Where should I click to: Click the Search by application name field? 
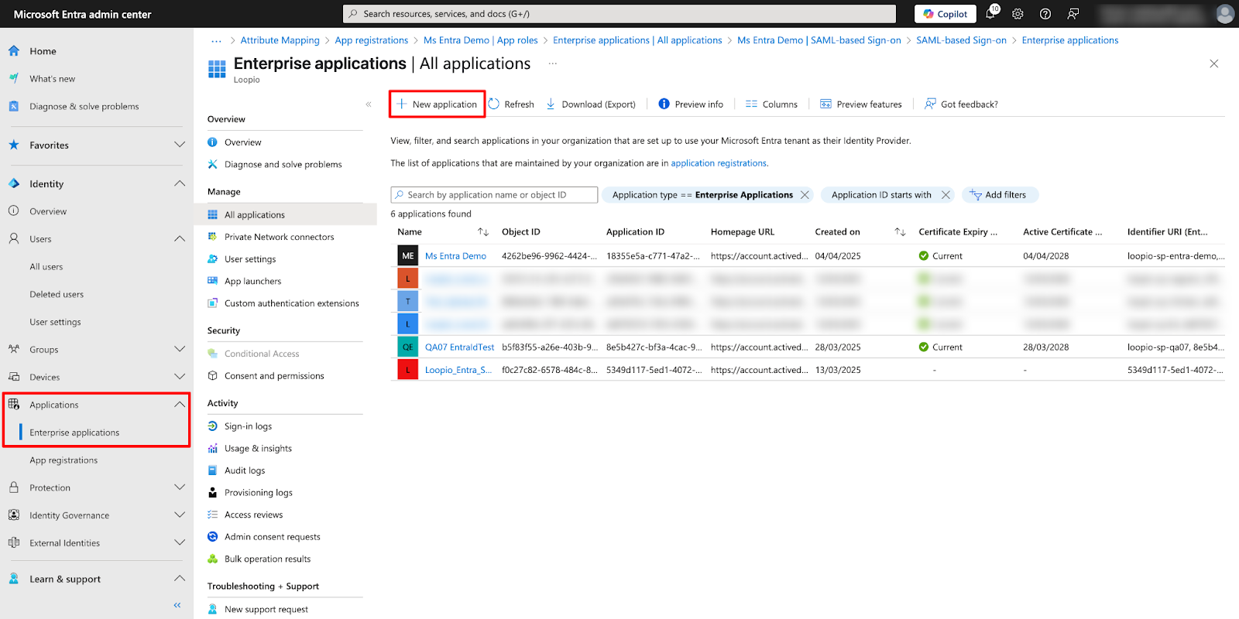[x=494, y=195]
